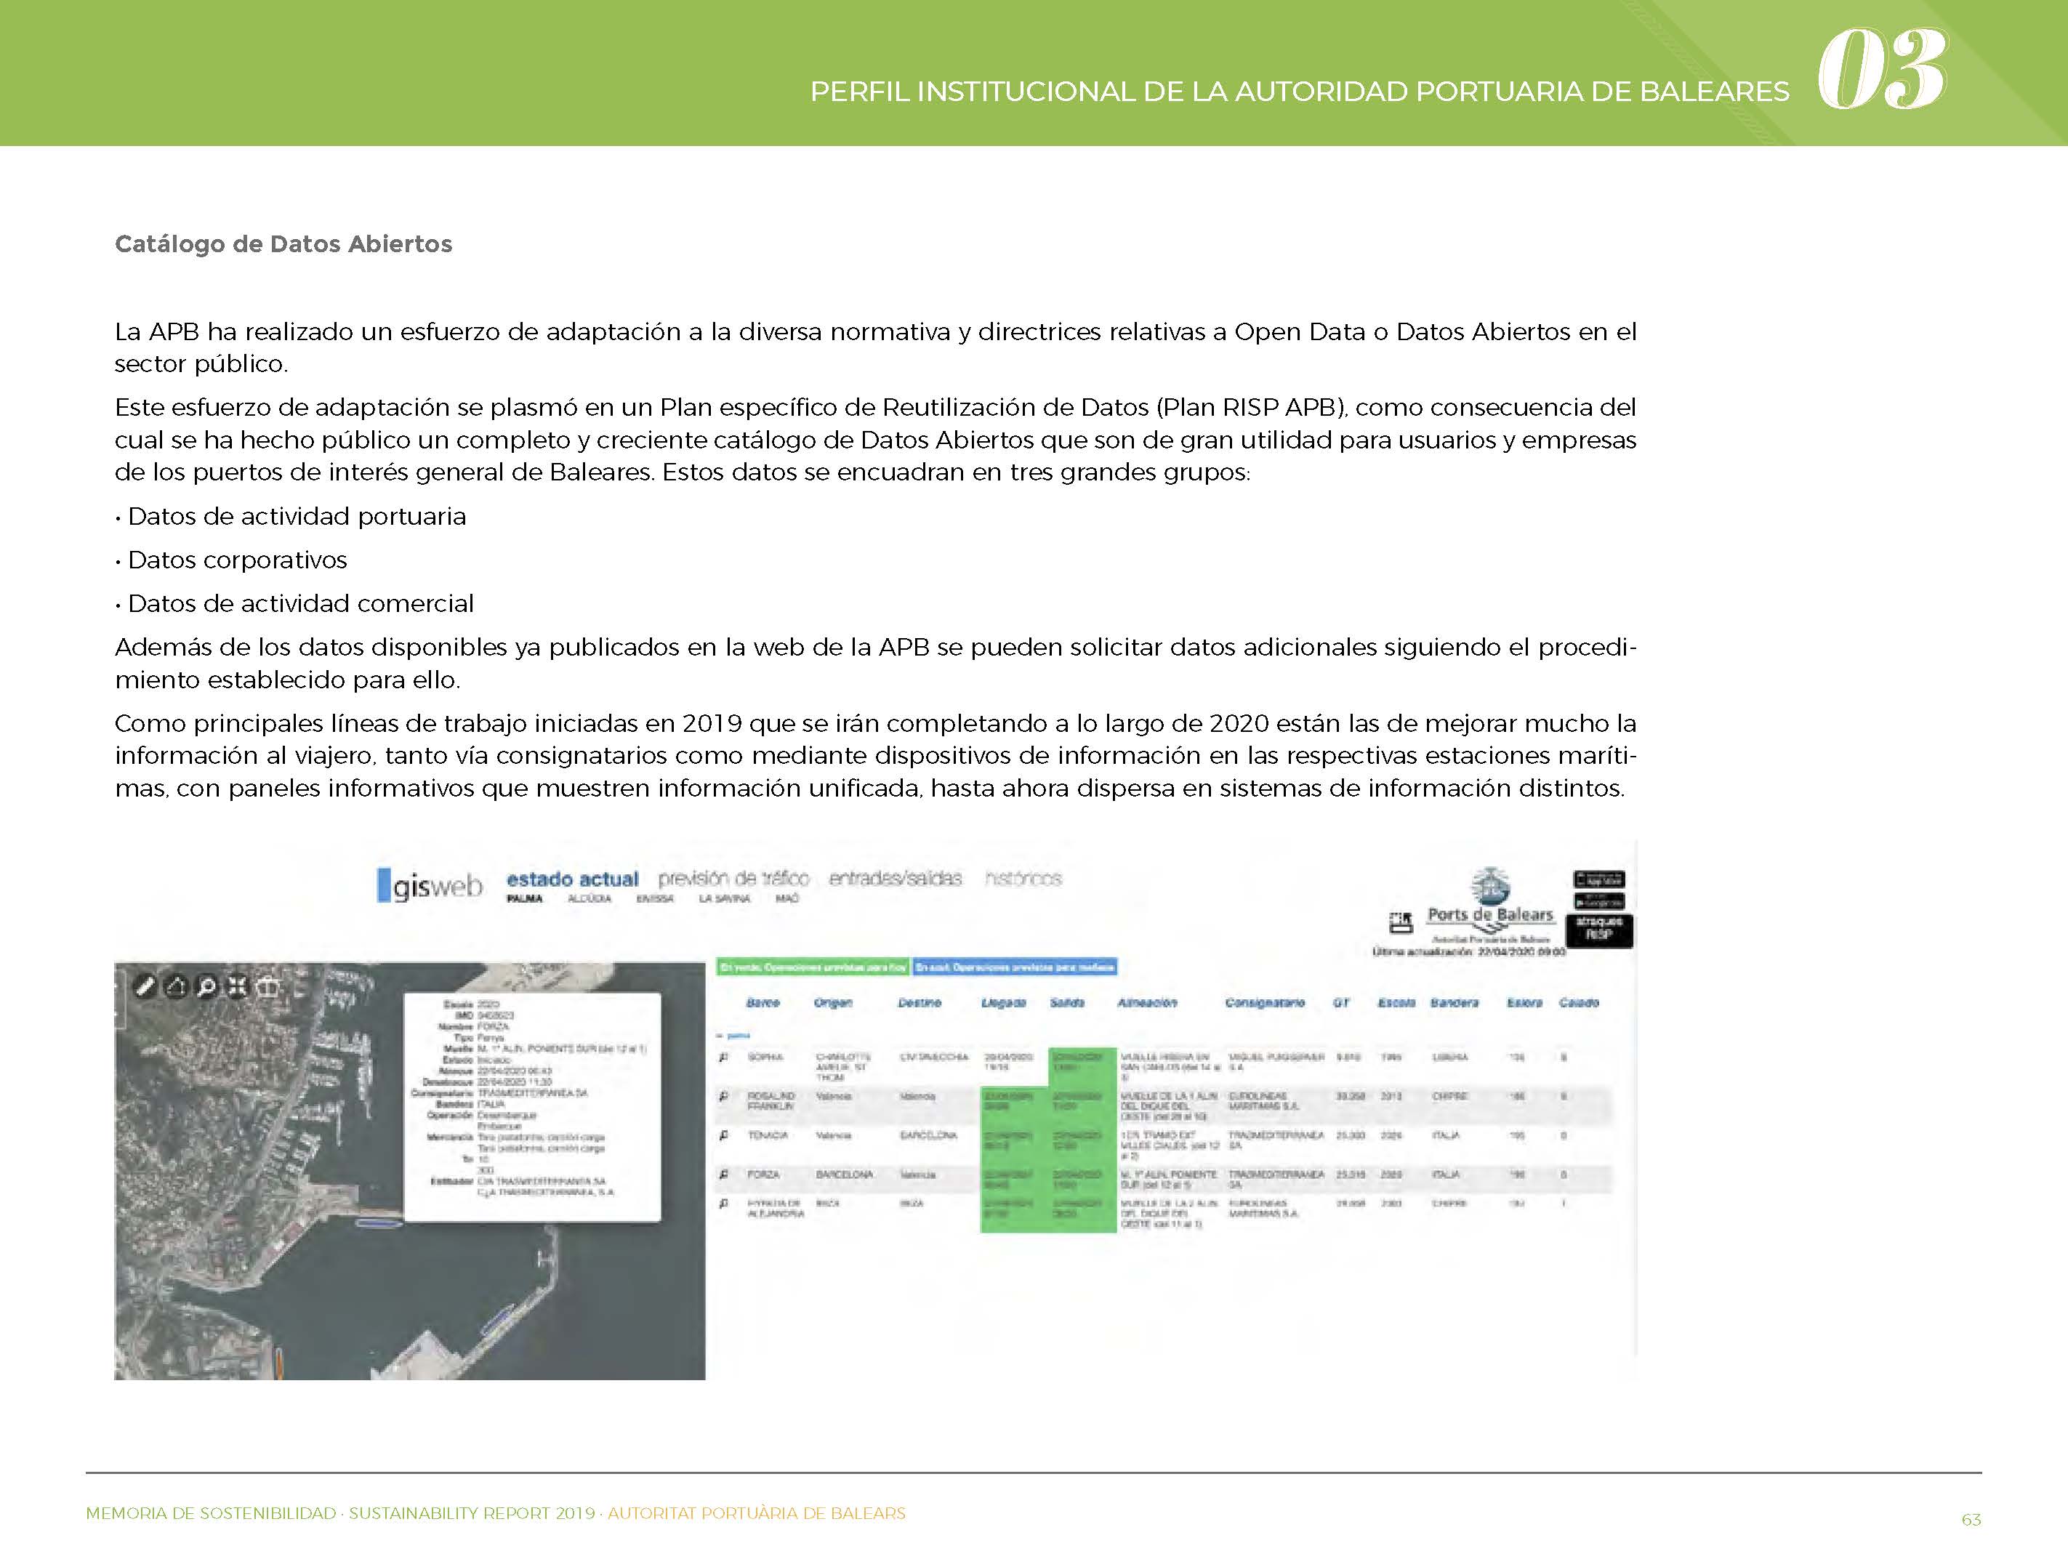Click the FORZA ship name in table
This screenshot has height=1551, width=2068.
(764, 1175)
